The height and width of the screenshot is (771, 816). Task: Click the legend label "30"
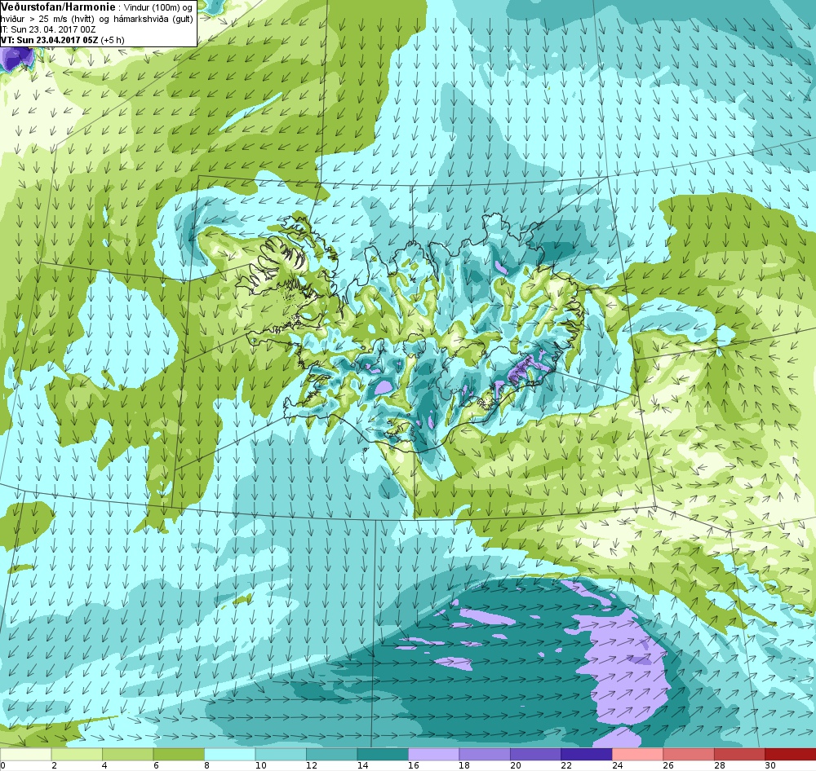point(771,765)
